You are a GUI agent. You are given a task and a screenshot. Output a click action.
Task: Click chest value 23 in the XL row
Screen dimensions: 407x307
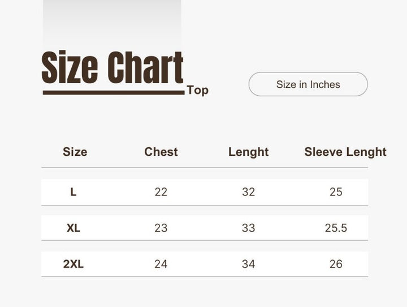[161, 228]
